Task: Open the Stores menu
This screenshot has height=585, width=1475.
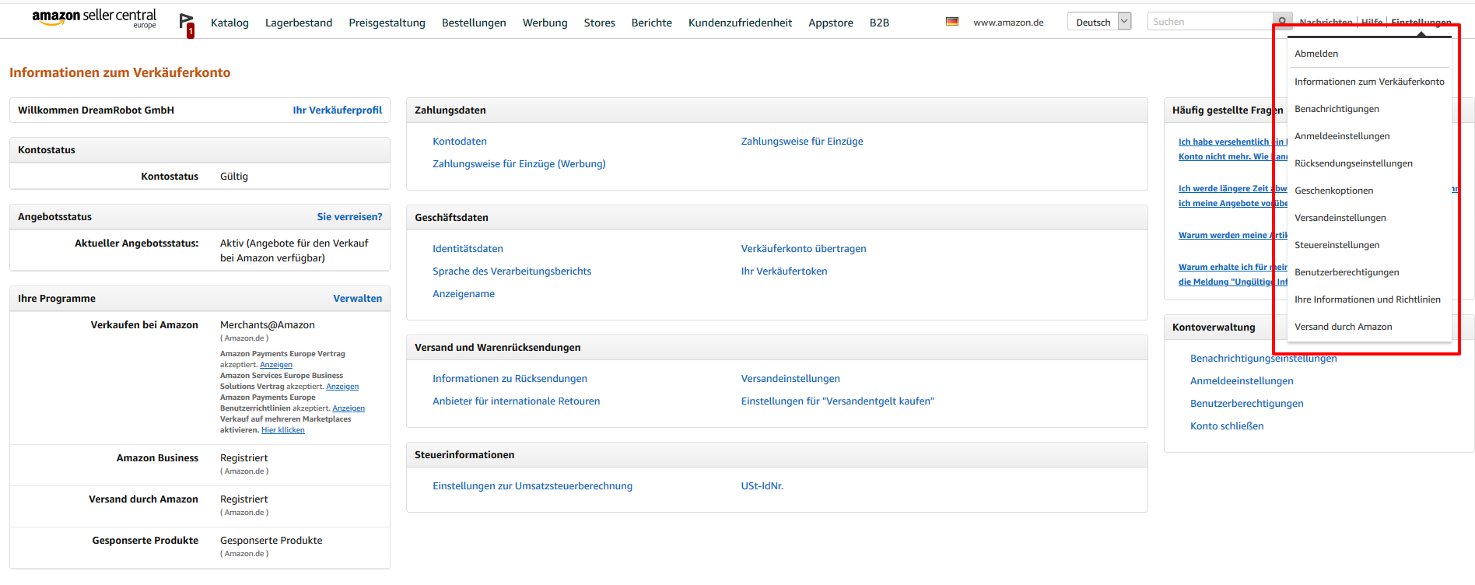Action: [600, 23]
